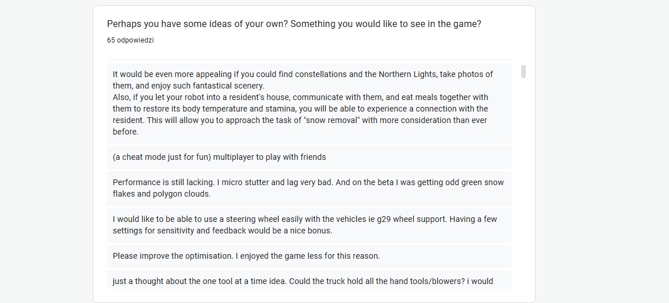Click the line "flakes and polygon clouds."
Viewport: 669px width, 303px height.
point(162,194)
